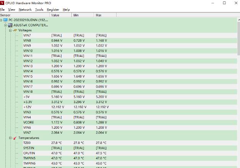Select the TZ00 temperature row
Viewport: 240px width, 168px height.
pyautogui.click(x=130, y=143)
